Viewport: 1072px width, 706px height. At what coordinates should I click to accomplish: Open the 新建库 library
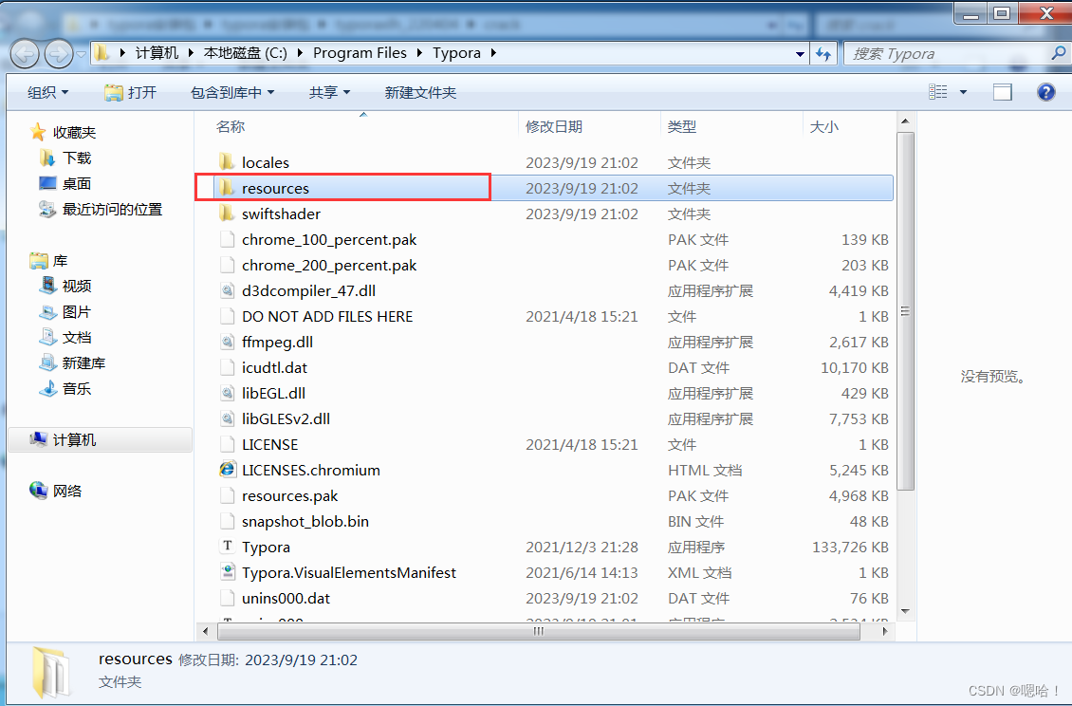83,363
